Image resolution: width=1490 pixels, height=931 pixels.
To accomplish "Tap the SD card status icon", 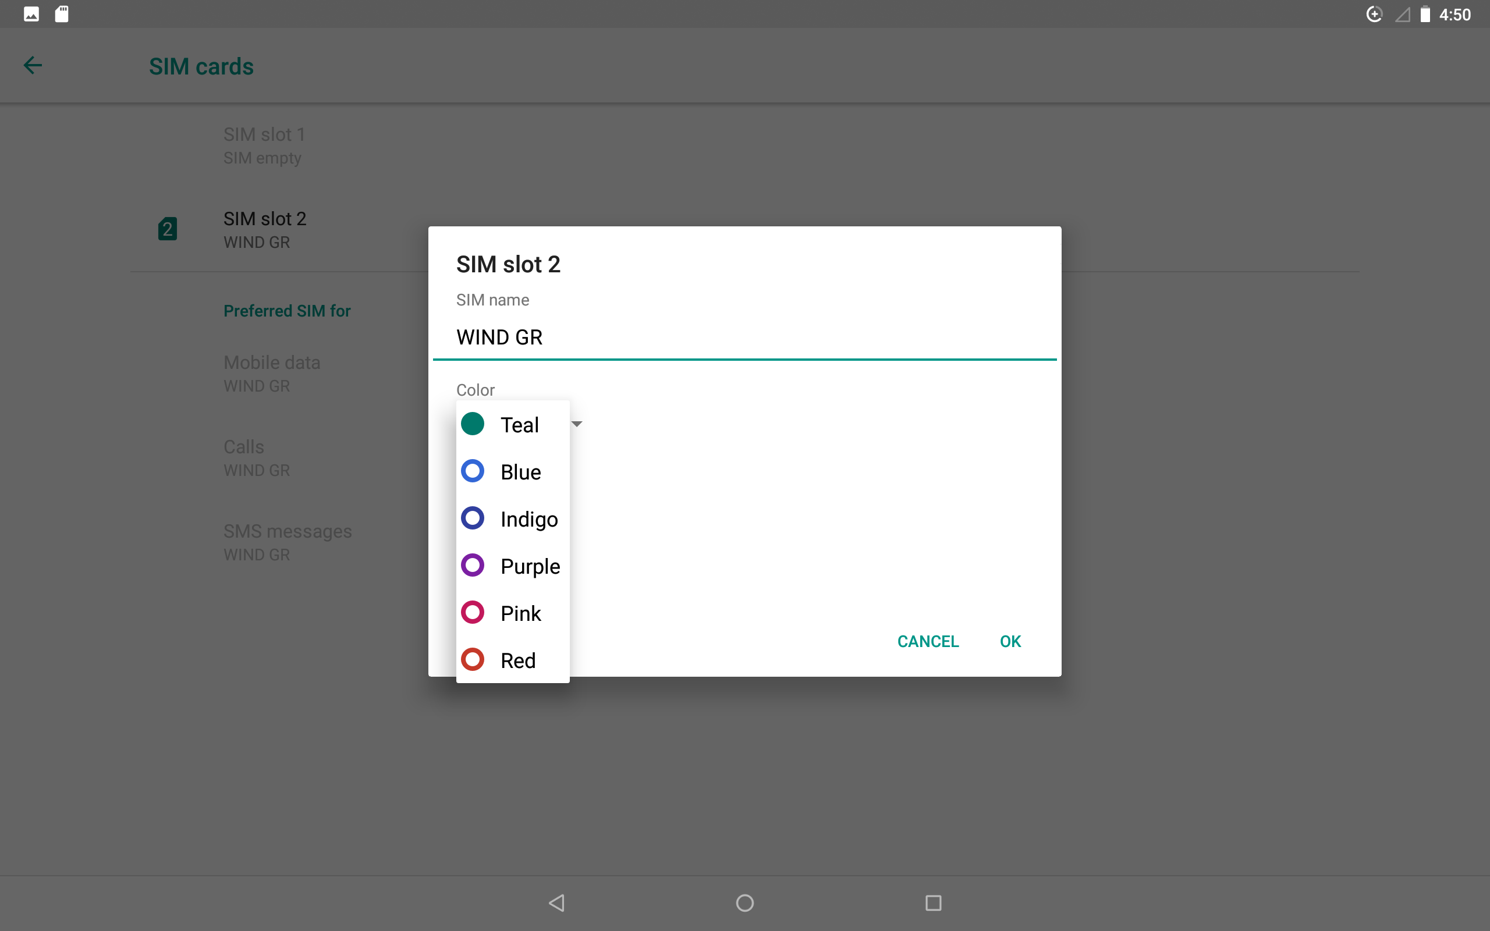I will (x=62, y=14).
